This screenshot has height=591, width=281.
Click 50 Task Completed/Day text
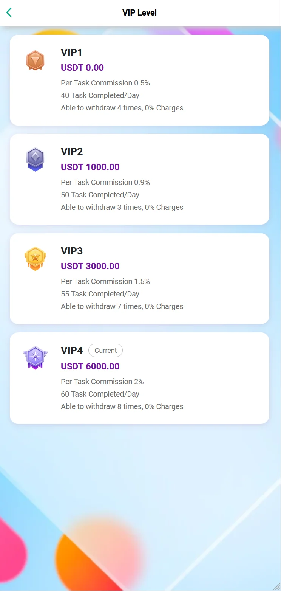(100, 195)
